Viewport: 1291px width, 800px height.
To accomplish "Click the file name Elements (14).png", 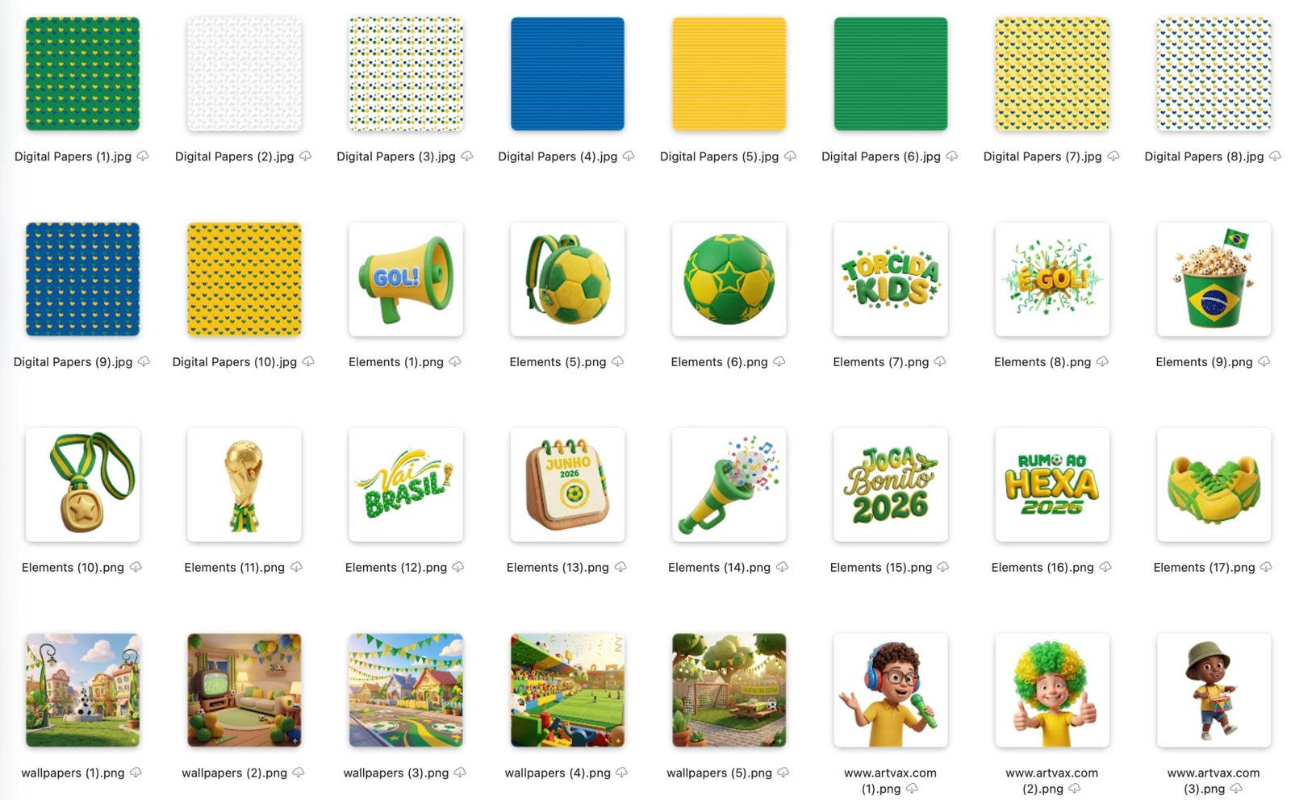I will (x=719, y=568).
